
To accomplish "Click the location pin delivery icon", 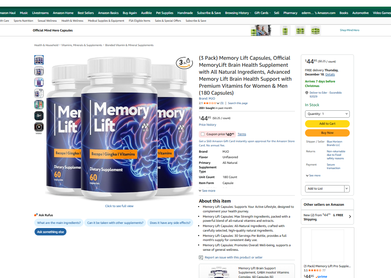I will [307, 93].
